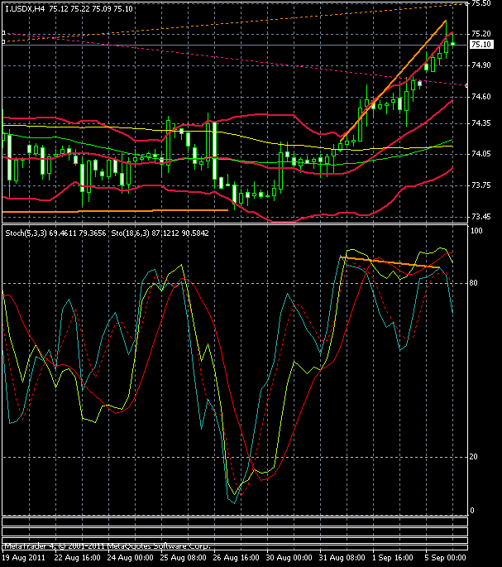Click the 24 Aug 00:00 time label
Image resolution: width=502 pixels, height=567 pixels.
point(130,558)
